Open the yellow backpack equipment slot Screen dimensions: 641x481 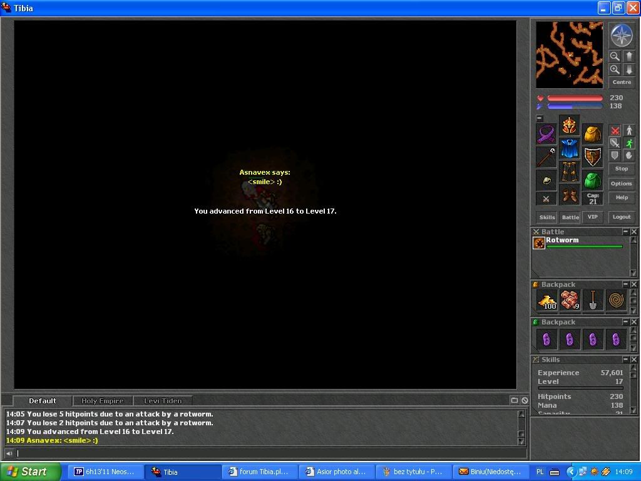(593, 134)
